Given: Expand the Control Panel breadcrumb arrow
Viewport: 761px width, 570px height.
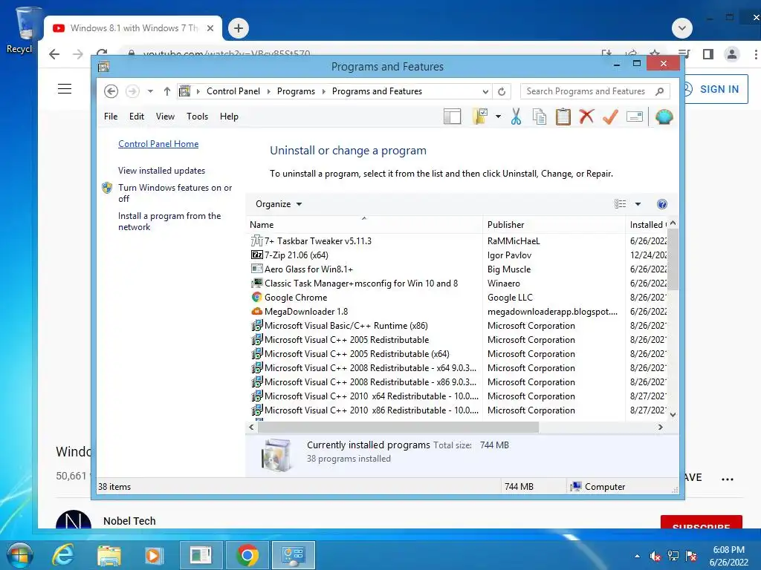Looking at the screenshot, I should tap(269, 91).
